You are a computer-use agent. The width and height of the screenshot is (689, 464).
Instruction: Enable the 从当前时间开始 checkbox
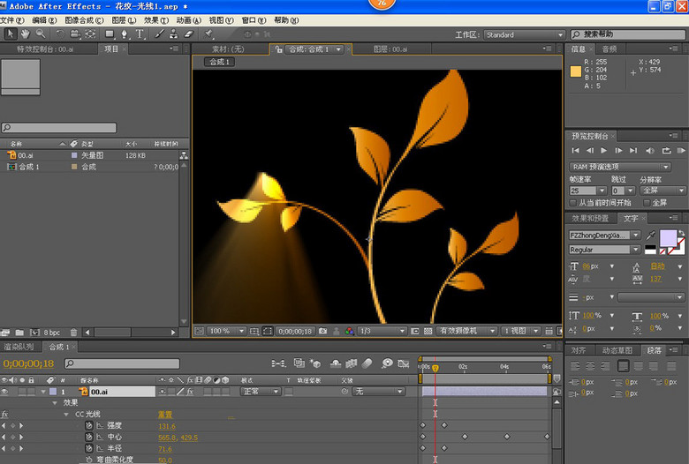coord(573,203)
